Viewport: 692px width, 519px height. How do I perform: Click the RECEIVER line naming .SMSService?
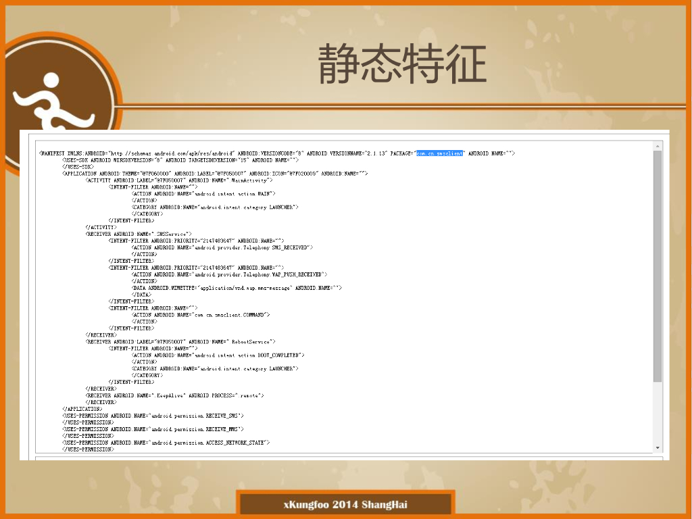click(x=139, y=234)
